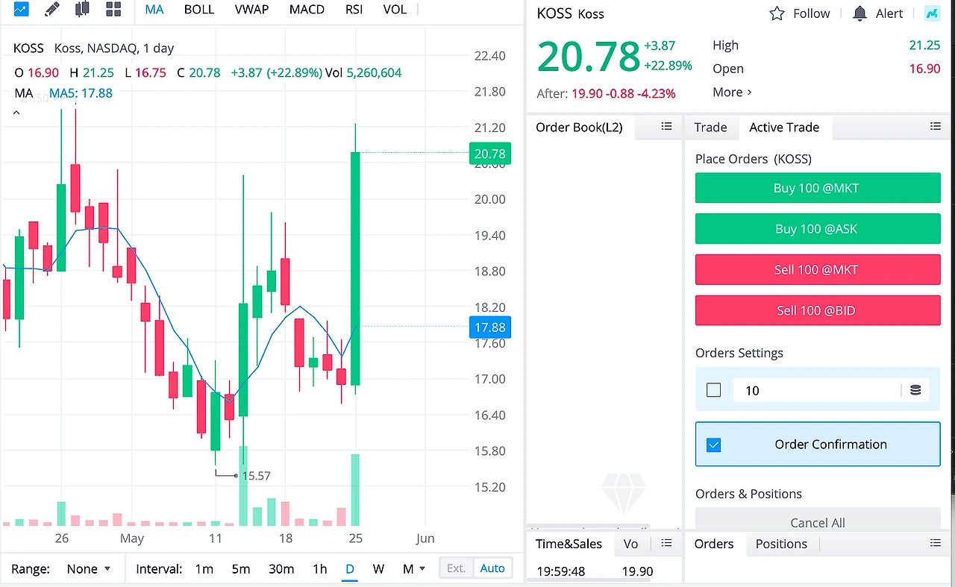955x587 pixels.
Task: Open the Active Trade panel menu icon
Action: tap(936, 127)
